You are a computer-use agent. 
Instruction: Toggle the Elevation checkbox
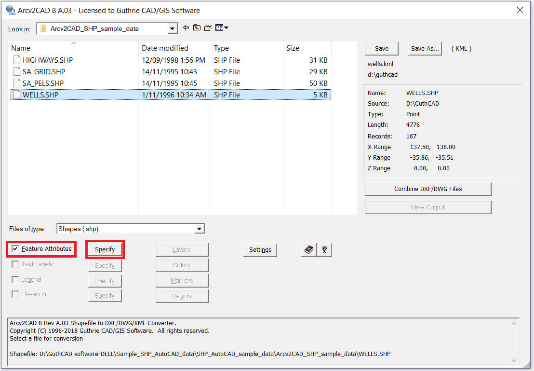point(15,294)
